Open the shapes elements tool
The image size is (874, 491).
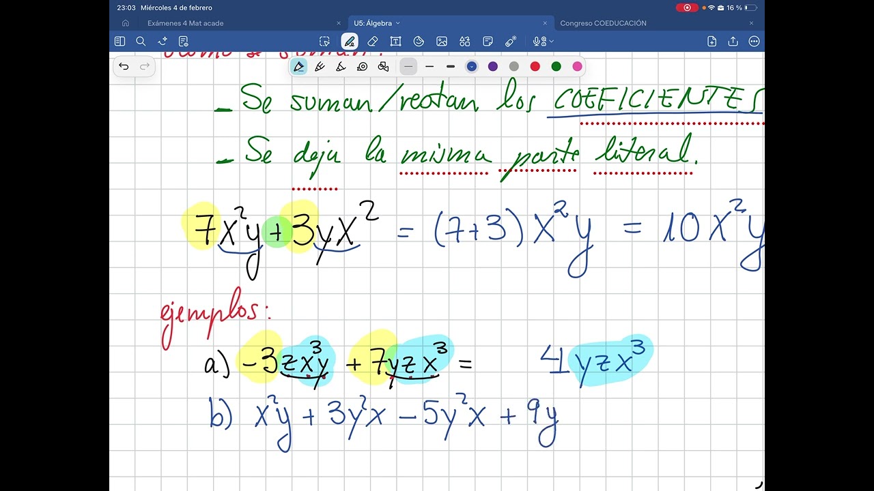click(465, 42)
